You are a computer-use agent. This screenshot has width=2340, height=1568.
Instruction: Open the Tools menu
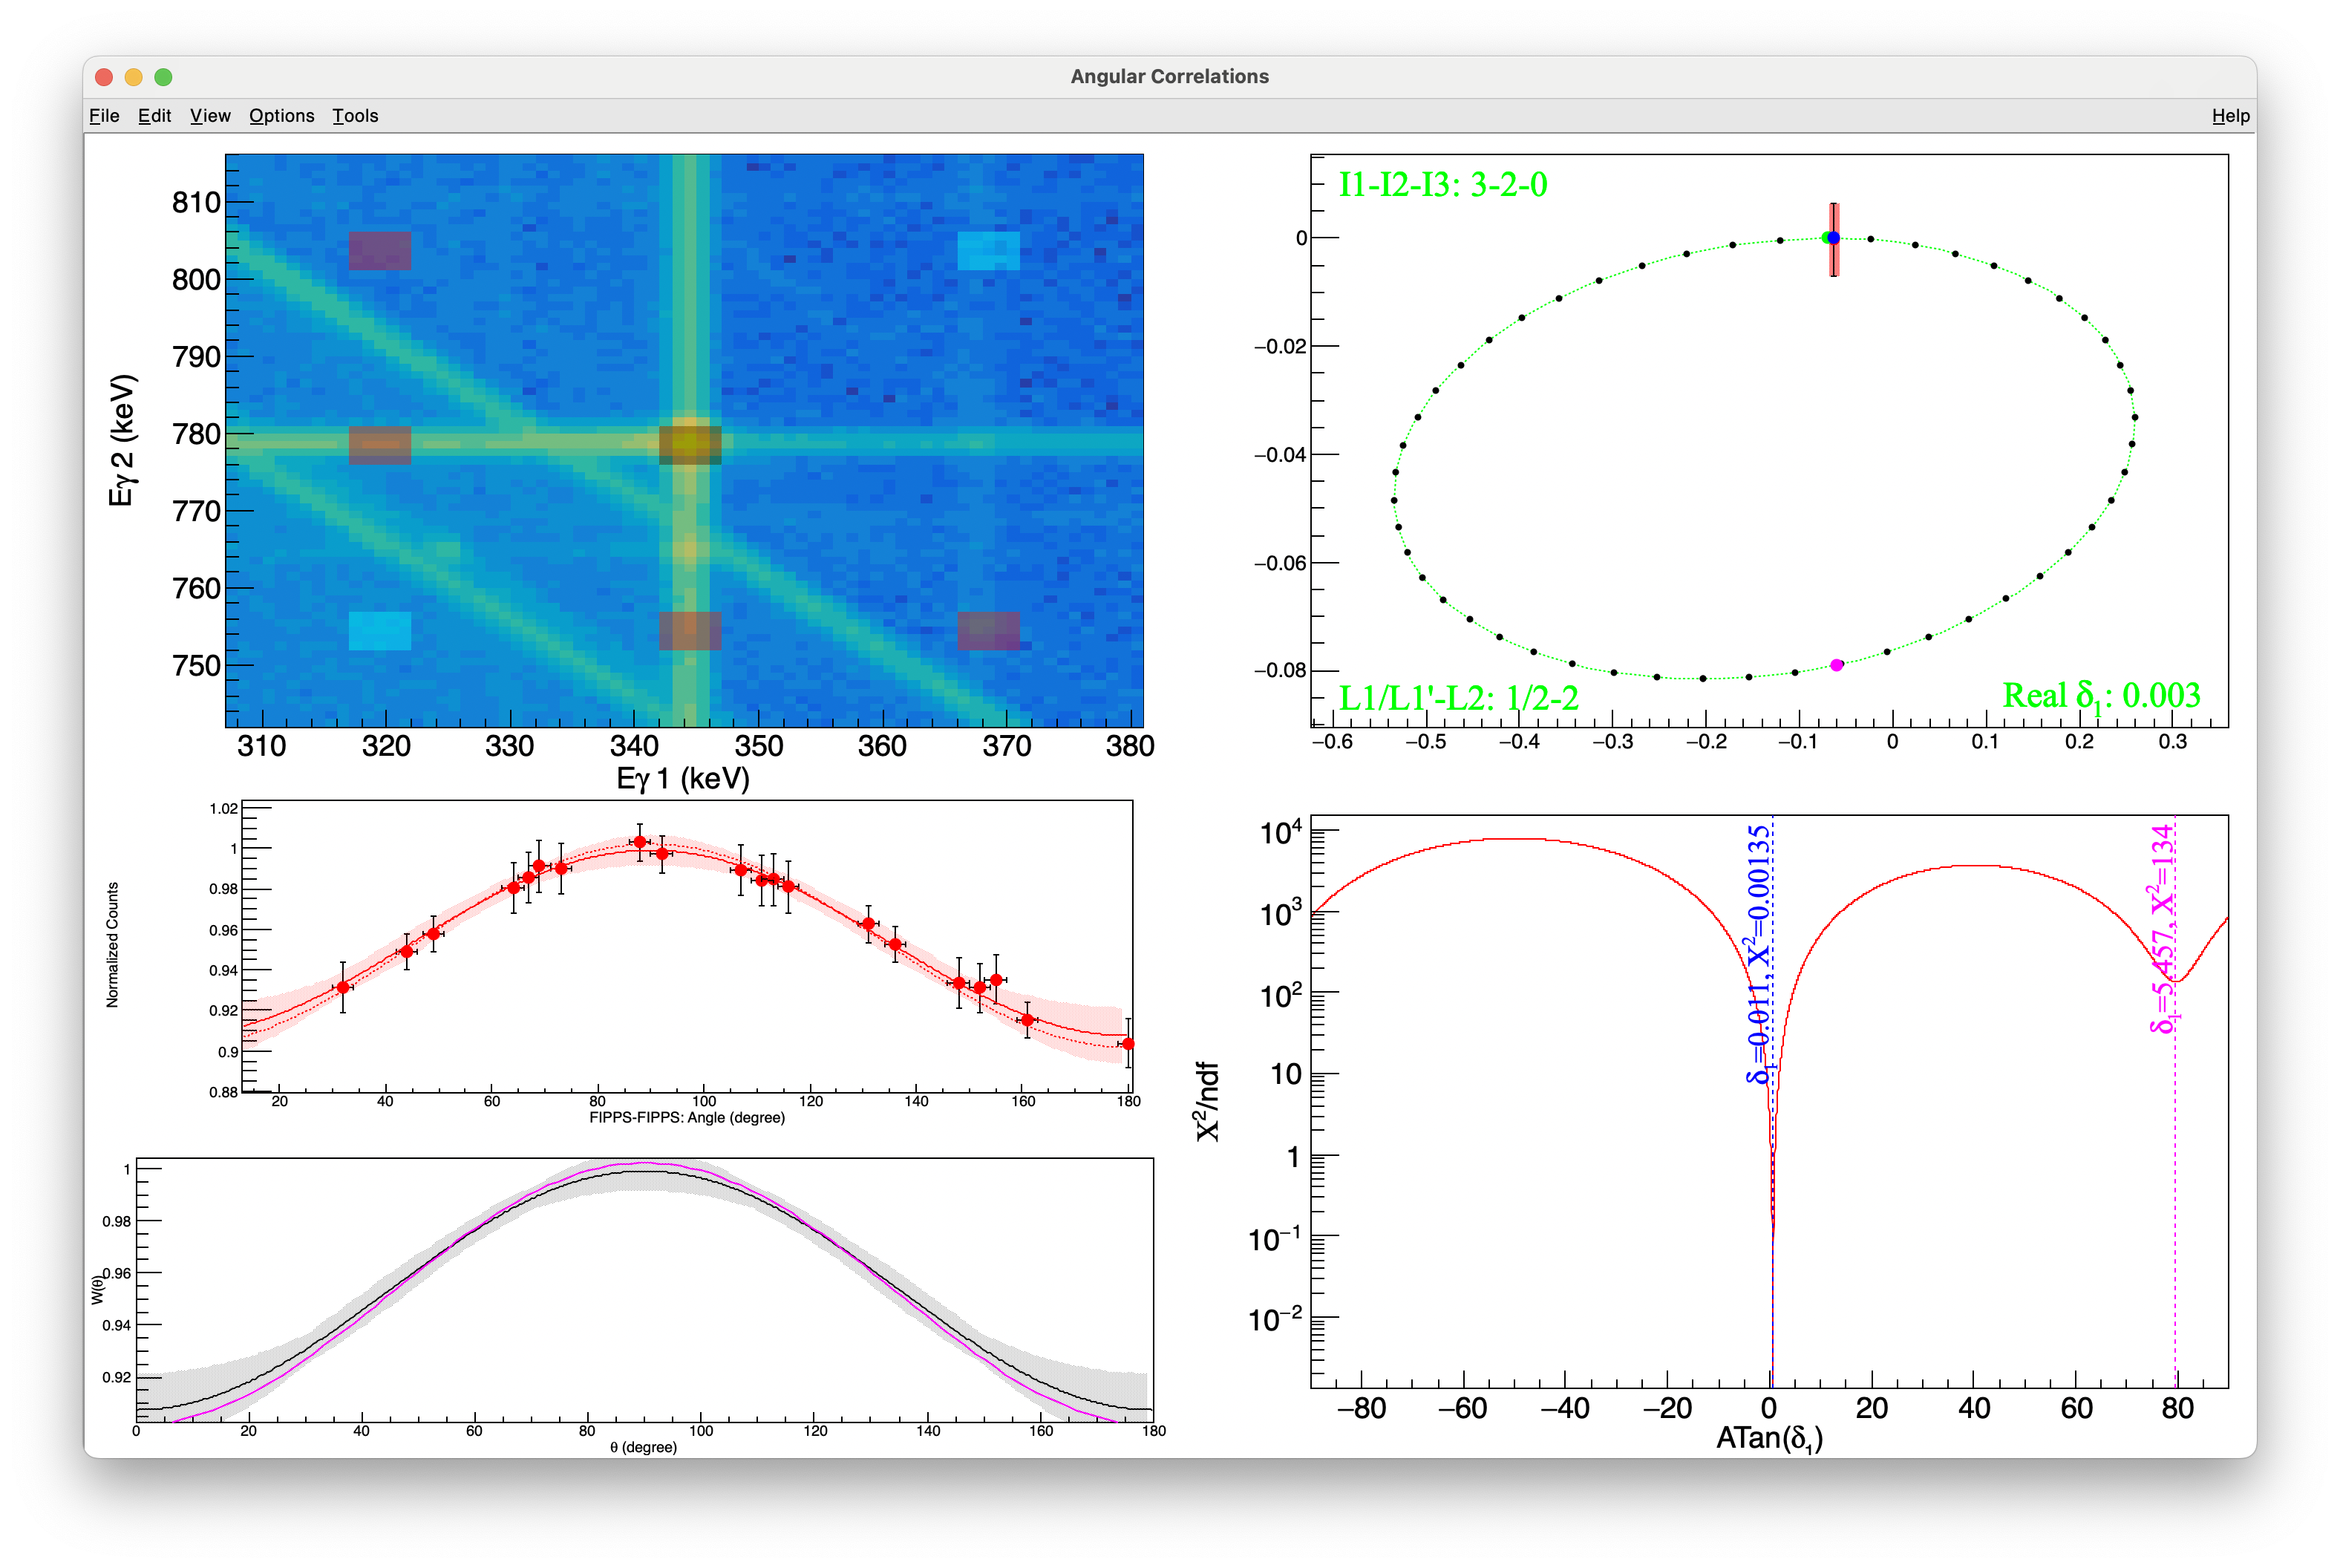(x=355, y=116)
